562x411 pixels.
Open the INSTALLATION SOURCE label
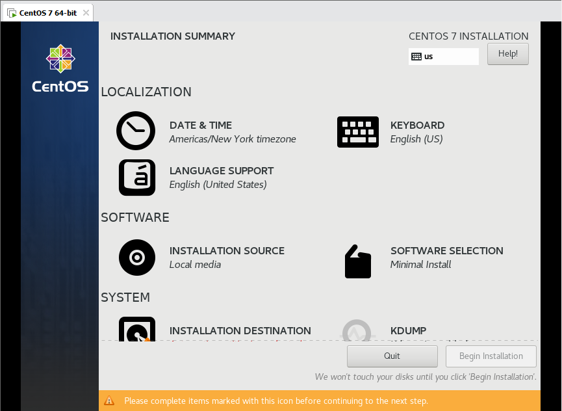coord(227,250)
